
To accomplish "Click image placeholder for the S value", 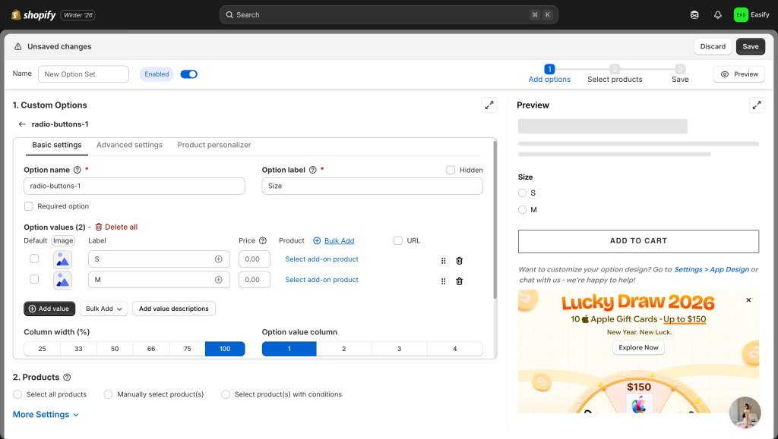I will [x=62, y=259].
